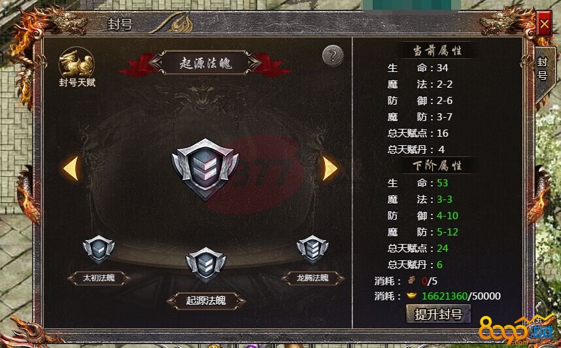Select the 龙腾法魄 shield badge
This screenshot has height=348, width=561.
[x=313, y=249]
